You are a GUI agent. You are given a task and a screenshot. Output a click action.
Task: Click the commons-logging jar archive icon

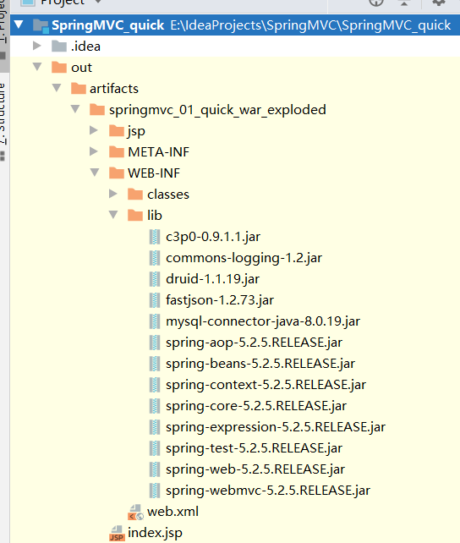[155, 258]
